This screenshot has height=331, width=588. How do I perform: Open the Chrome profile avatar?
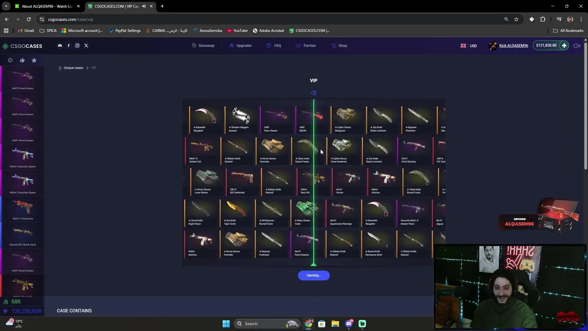(570, 19)
